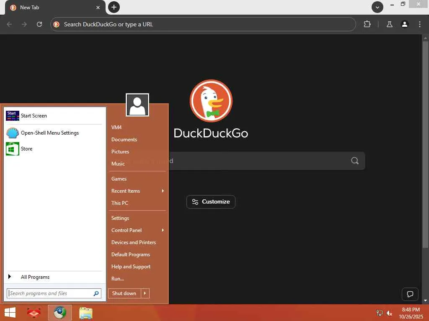
Task: Expand the All Programs arrow
Action: coord(10,277)
